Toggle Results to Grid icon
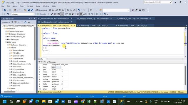Viewport: 188px width, 105px height. click(81, 14)
